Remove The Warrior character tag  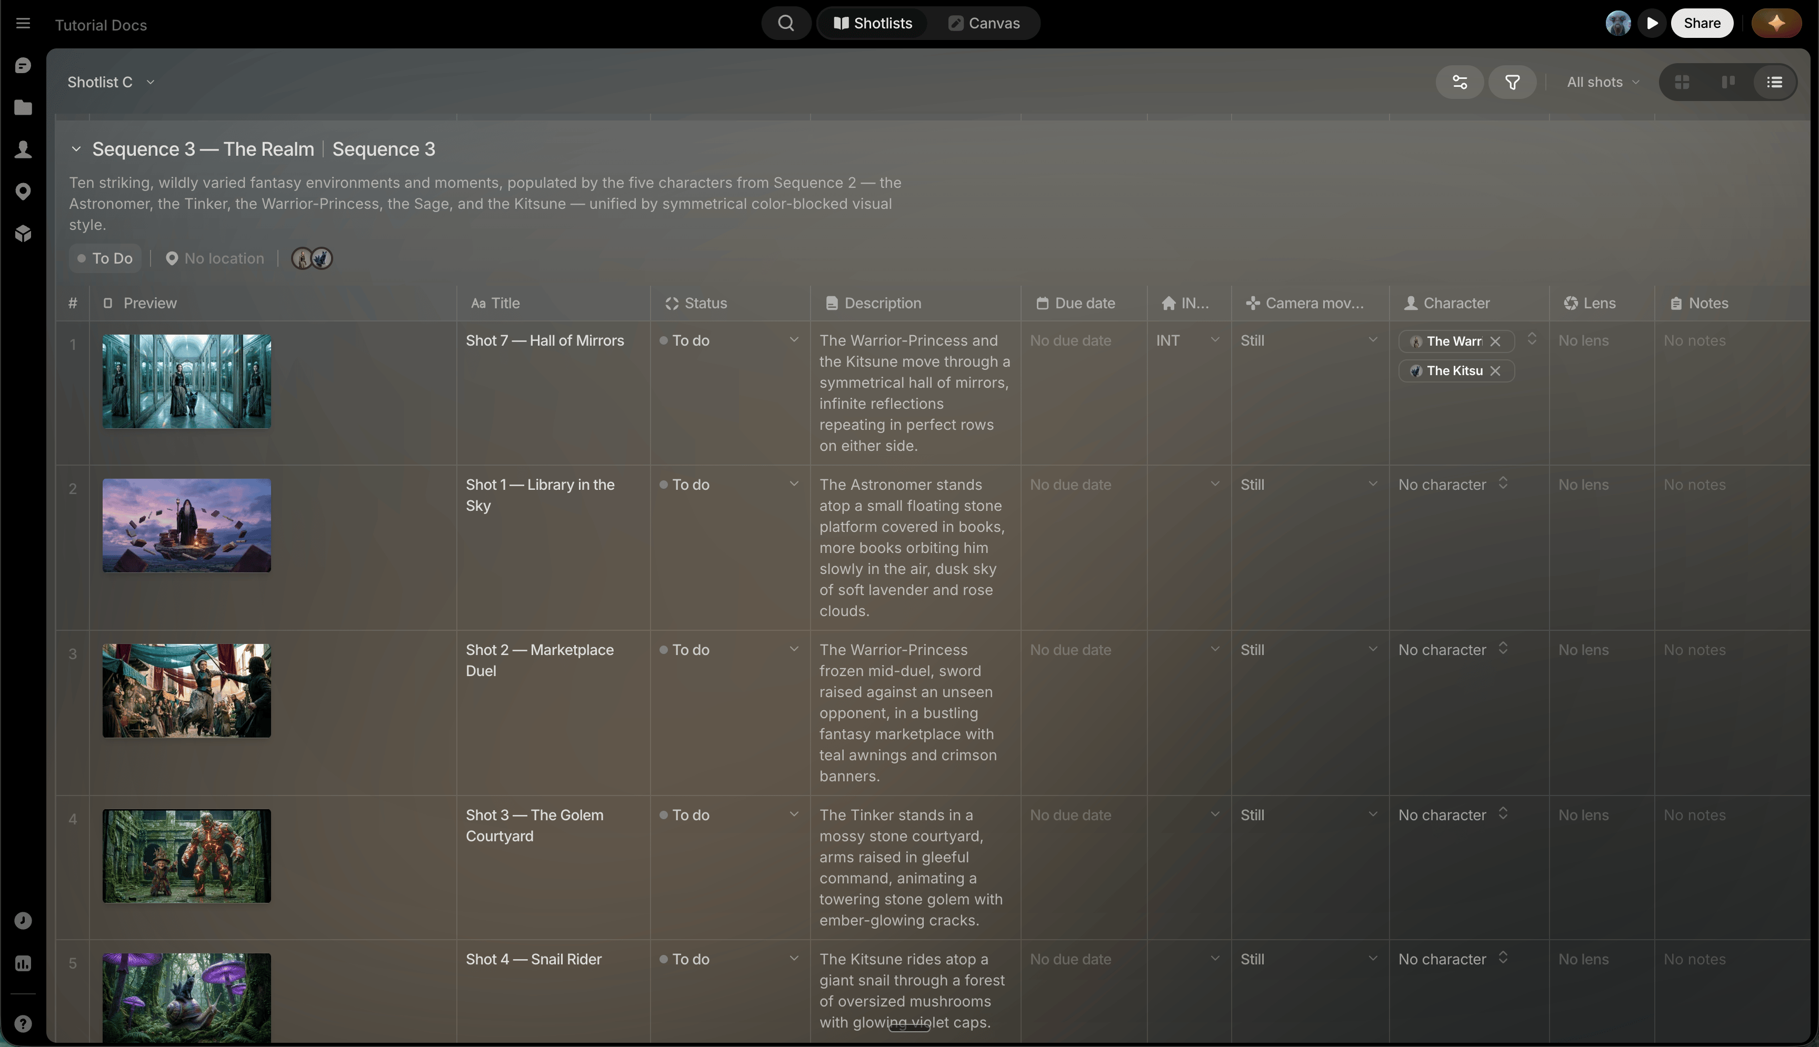coord(1495,341)
